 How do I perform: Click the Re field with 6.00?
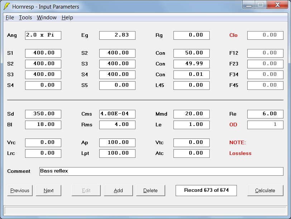(x=266, y=114)
